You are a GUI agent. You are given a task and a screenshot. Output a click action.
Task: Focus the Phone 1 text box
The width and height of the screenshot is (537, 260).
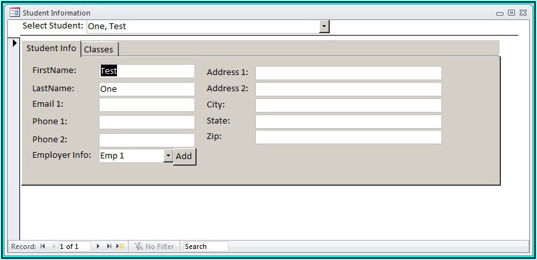click(147, 122)
